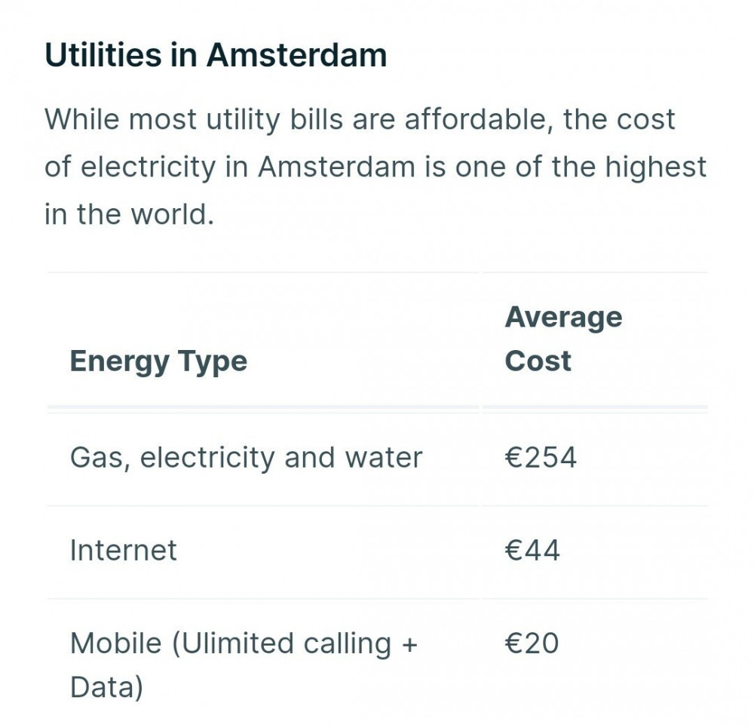Select the "Gas, electricity and water" cell
Viewport: 754px width, 728px height.
[246, 457]
